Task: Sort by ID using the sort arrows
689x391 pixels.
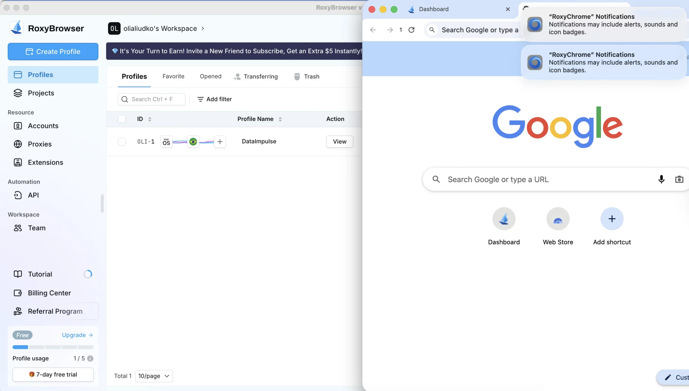Action: pos(150,119)
